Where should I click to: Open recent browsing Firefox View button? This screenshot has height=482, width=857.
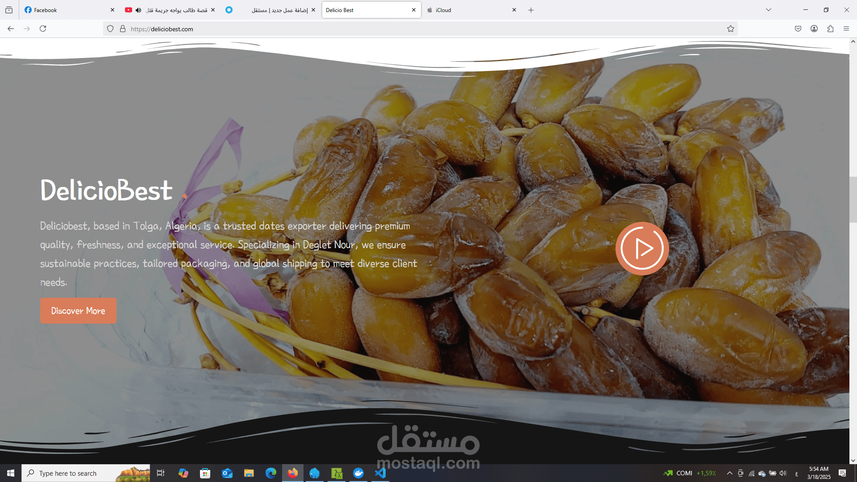[x=9, y=10]
